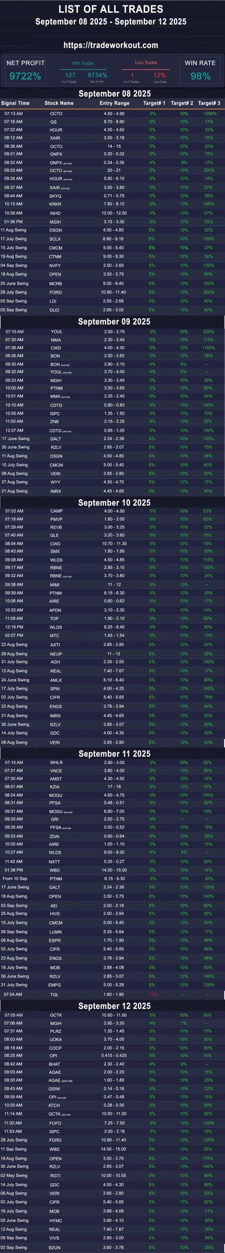225x1253 pixels.
Task: Click the 1590% target value for OCTO
Action: click(x=210, y=114)
